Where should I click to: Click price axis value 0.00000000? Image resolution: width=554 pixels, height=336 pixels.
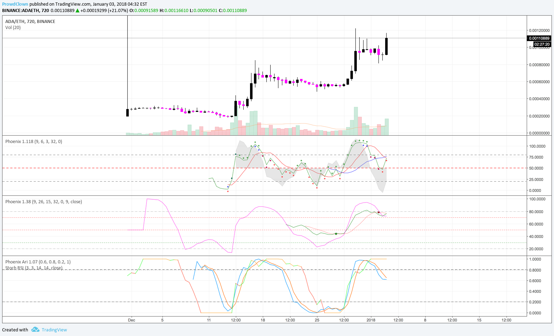539,133
